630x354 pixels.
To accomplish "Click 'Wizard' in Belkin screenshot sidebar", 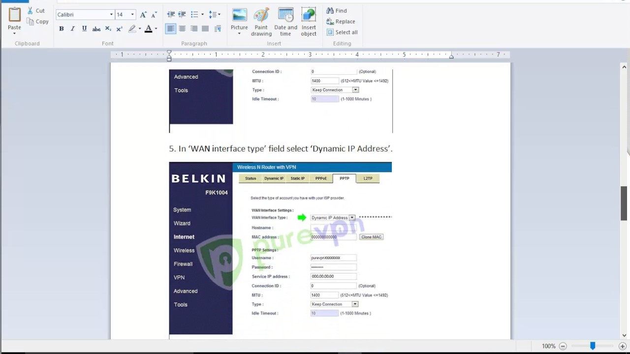I will click(182, 223).
